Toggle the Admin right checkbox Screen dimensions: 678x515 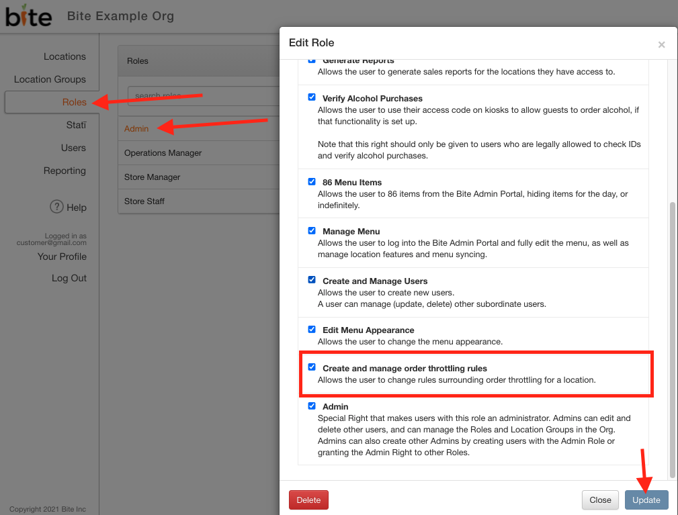point(312,406)
